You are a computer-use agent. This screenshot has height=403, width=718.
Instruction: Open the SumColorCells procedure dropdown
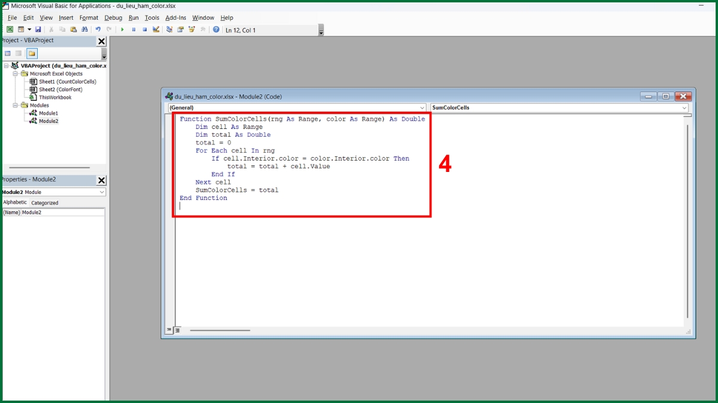click(x=684, y=108)
